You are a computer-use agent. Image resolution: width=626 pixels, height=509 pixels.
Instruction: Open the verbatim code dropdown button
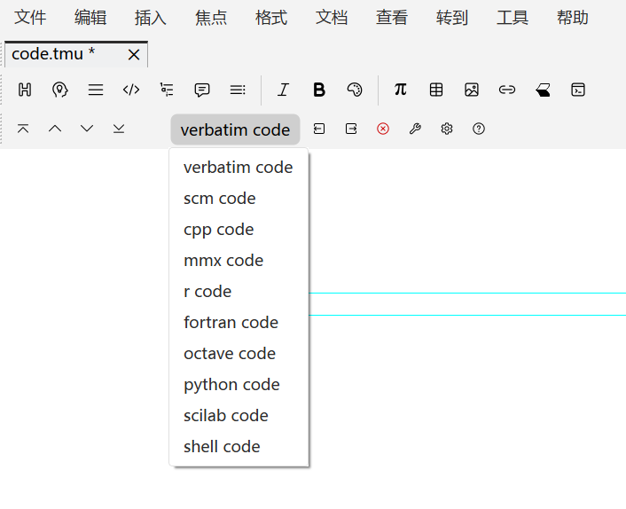pyautogui.click(x=235, y=129)
